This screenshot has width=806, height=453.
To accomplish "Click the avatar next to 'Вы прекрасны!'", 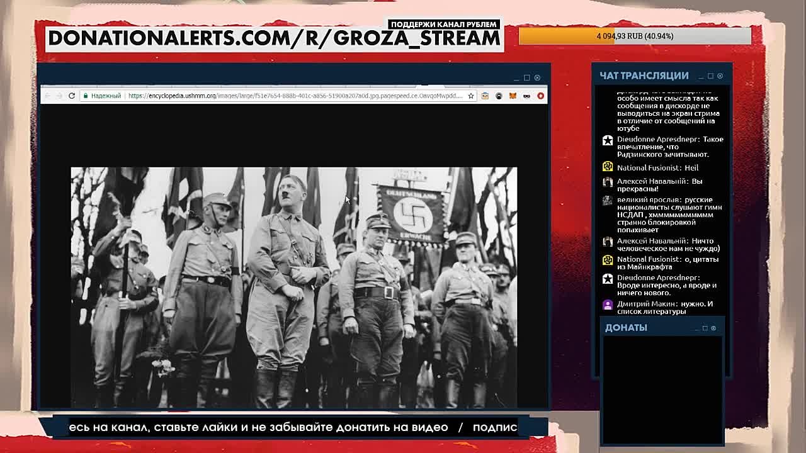I will [x=608, y=182].
